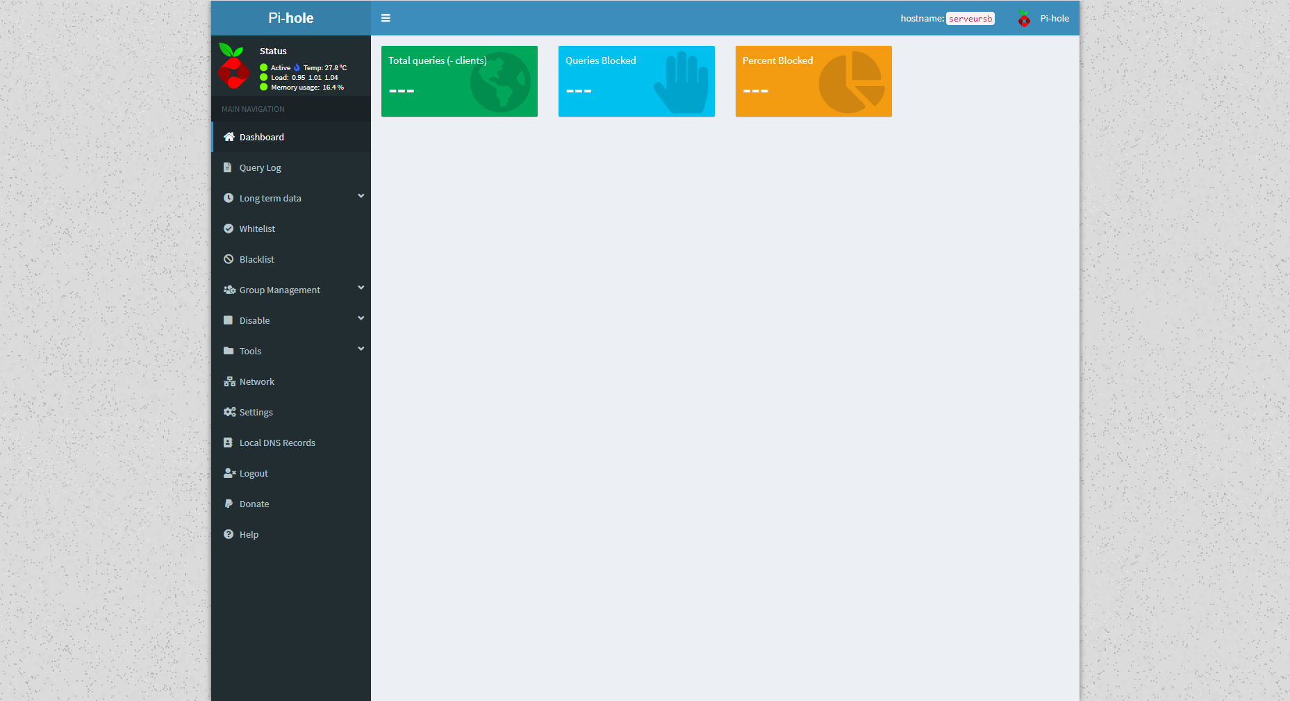Click the Dashboard home icon
This screenshot has height=701, width=1290.
(x=229, y=137)
